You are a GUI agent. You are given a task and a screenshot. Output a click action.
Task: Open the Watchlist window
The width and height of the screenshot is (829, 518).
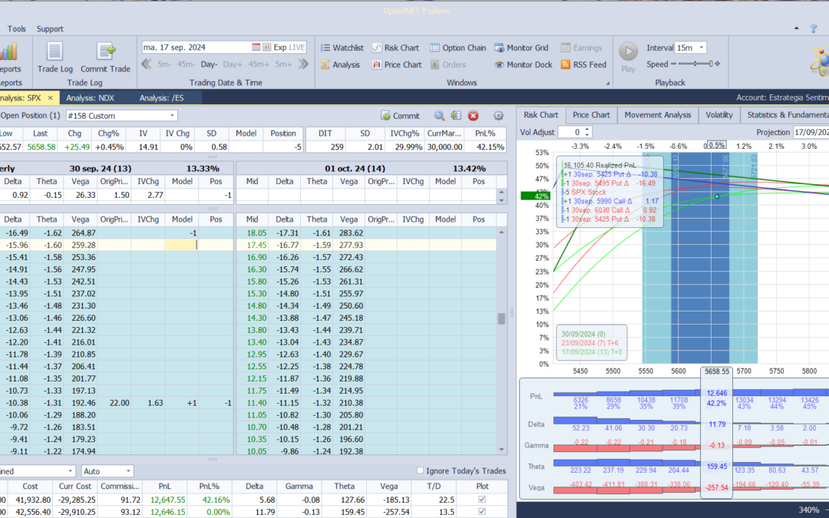pyautogui.click(x=341, y=48)
